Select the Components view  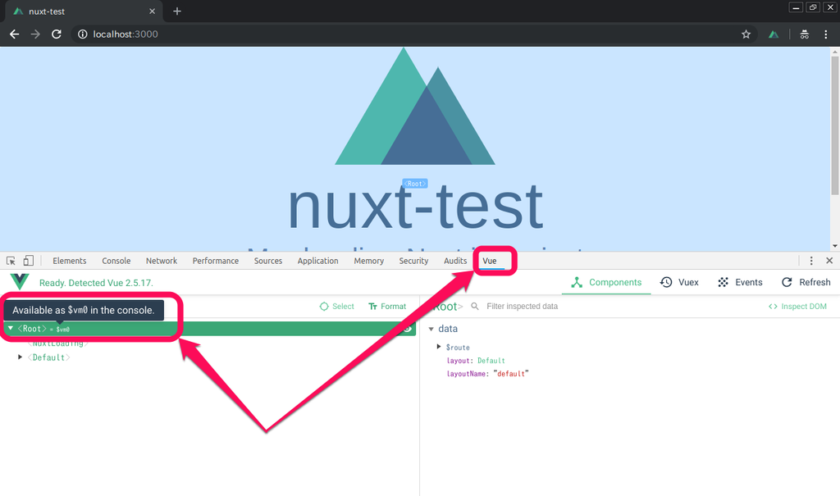(606, 282)
